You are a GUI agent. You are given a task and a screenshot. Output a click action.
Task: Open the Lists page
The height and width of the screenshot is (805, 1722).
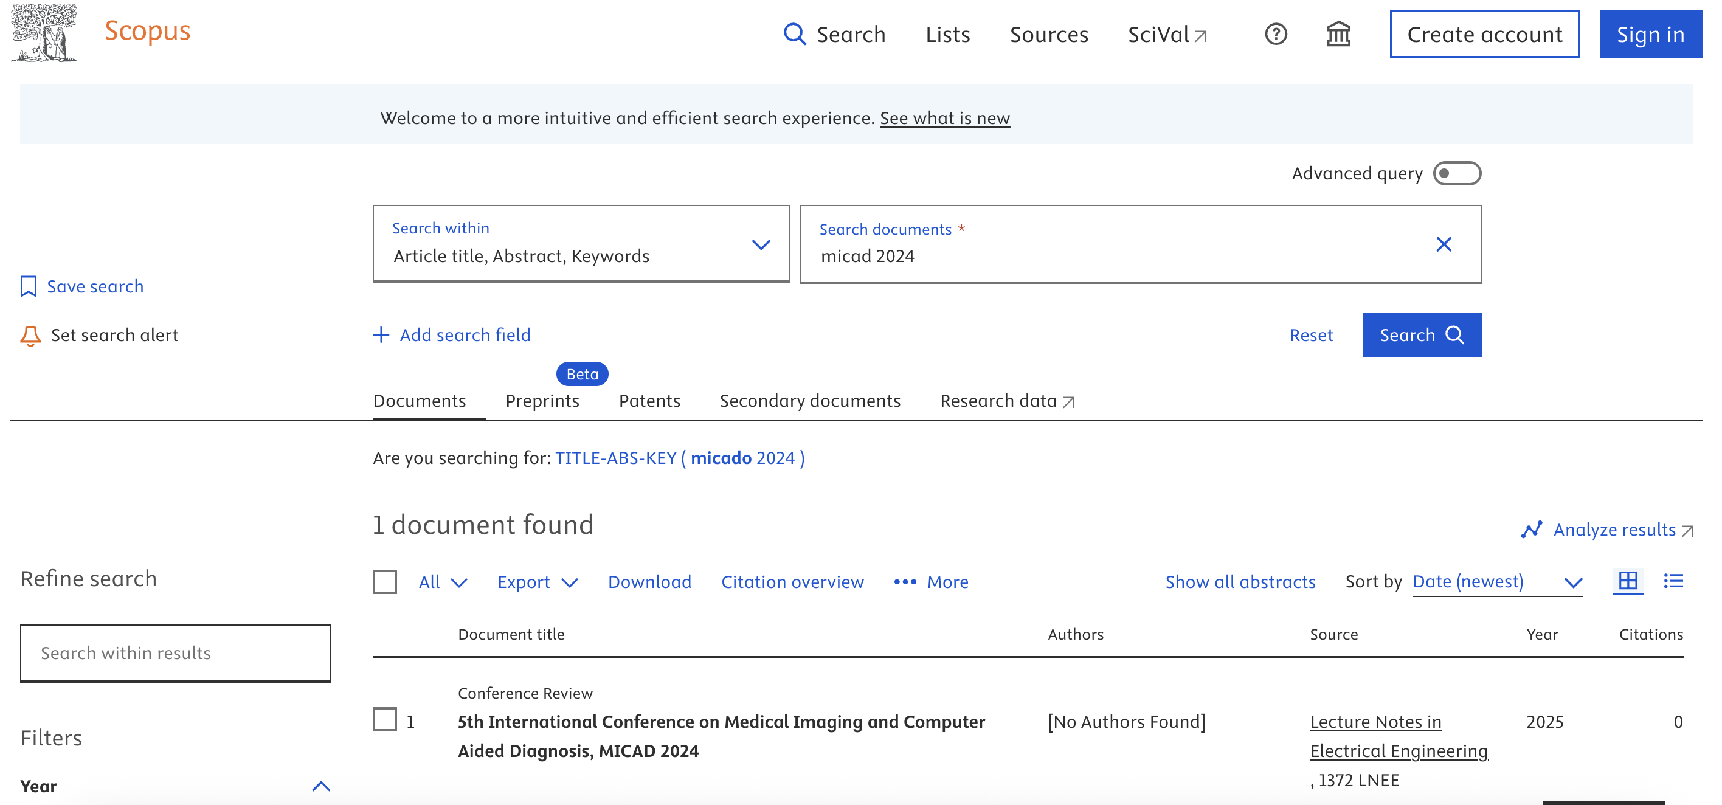[x=947, y=34]
